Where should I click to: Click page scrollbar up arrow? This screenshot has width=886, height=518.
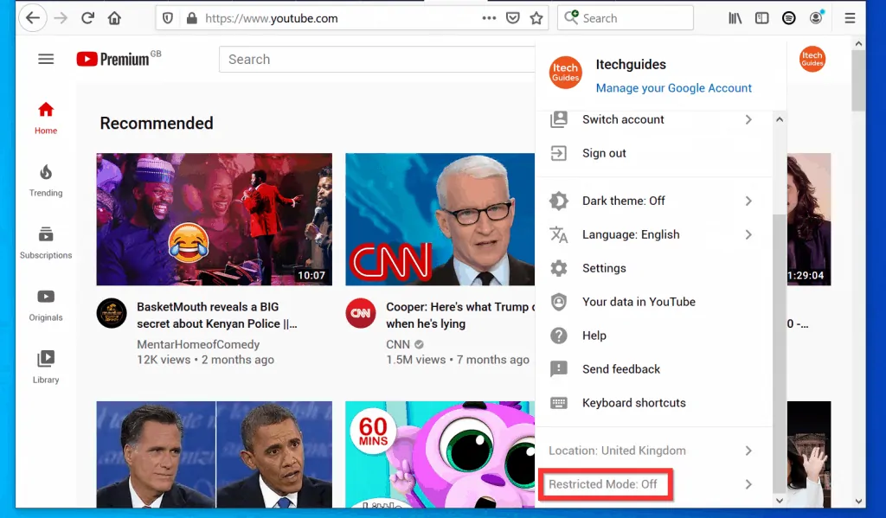[x=859, y=43]
